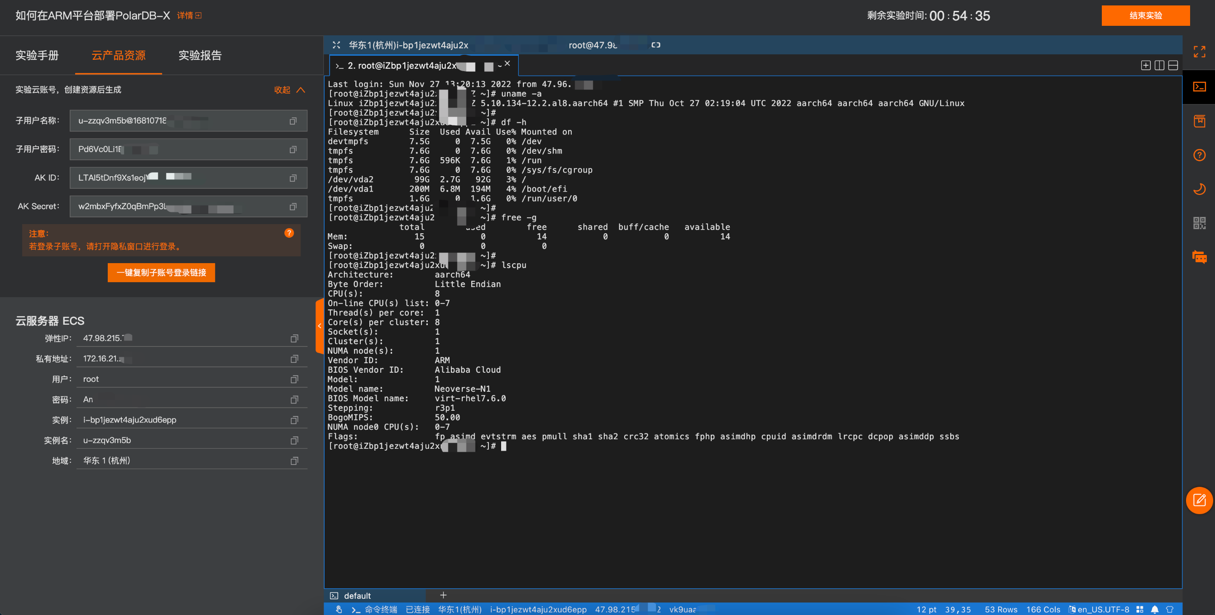Image resolution: width=1215 pixels, height=615 pixels.
Task: Click the 结束实验 button
Action: point(1145,15)
